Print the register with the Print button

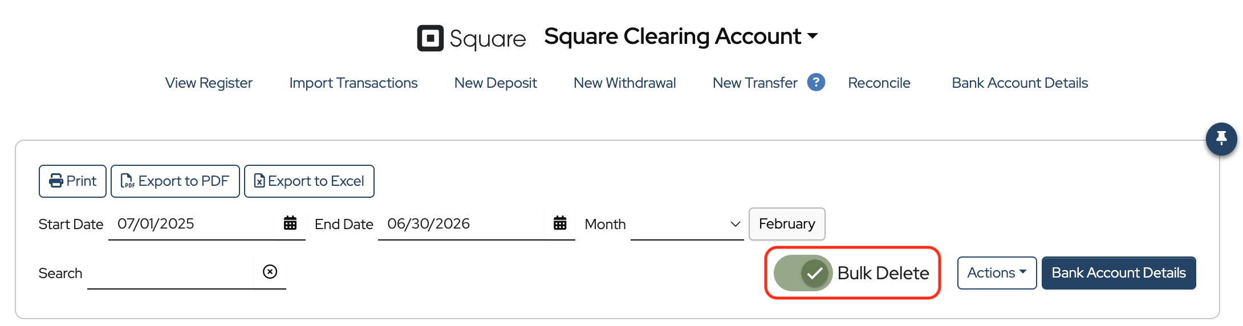(x=72, y=181)
